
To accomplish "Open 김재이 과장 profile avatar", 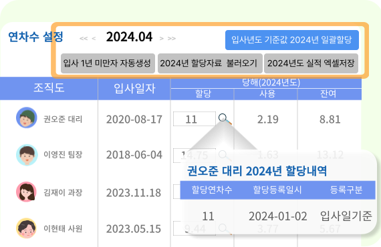I will (x=27, y=192).
